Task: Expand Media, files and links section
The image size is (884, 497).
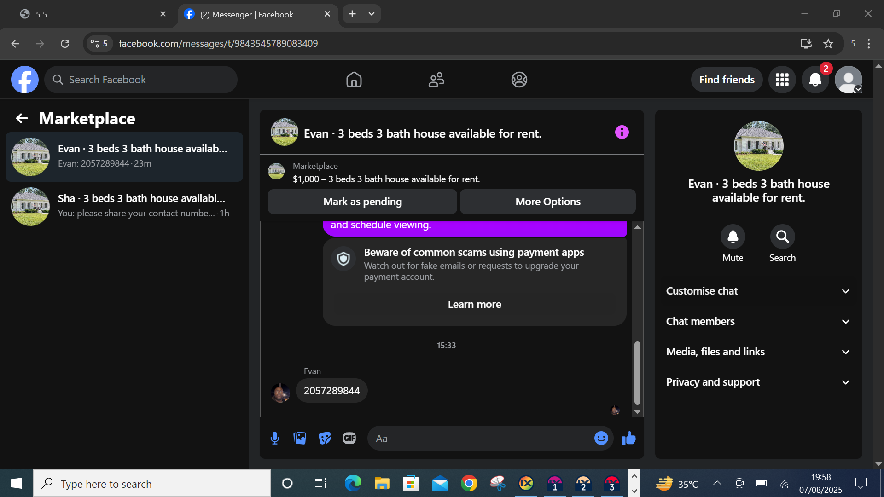Action: 758,352
